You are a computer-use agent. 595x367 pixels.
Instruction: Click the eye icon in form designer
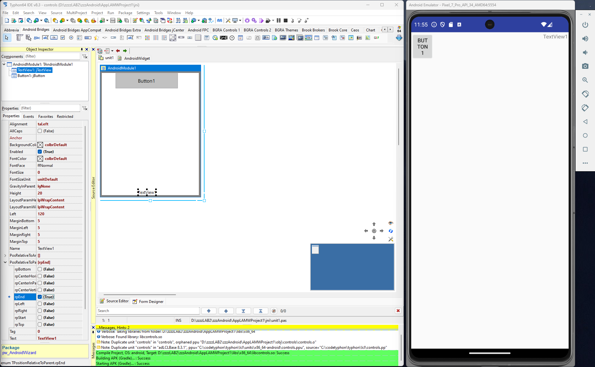coord(391,223)
